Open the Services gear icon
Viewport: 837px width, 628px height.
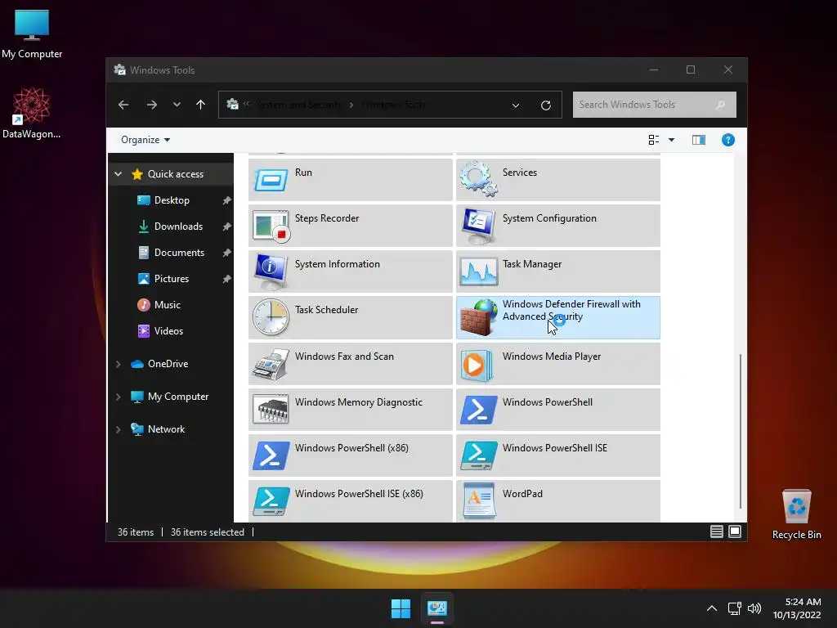(x=478, y=179)
